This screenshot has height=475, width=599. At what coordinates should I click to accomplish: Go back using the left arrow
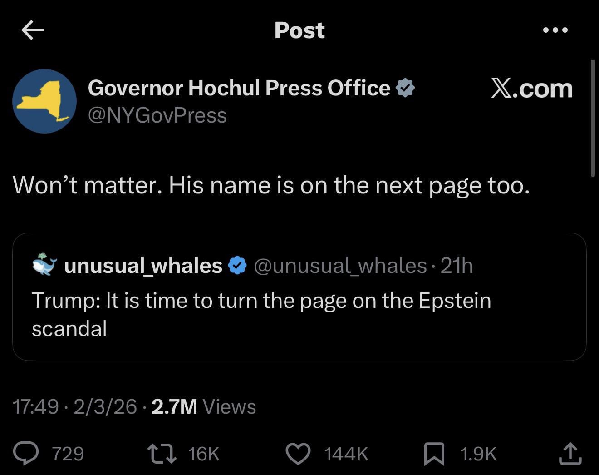click(32, 30)
